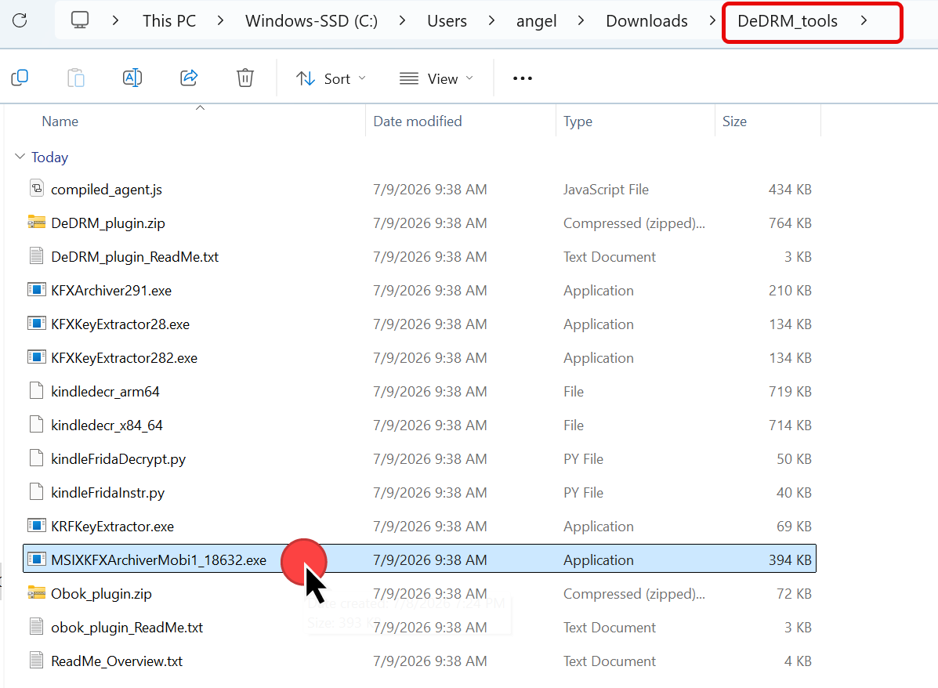Click the DeDRM_plugin_ReadMe.txt document icon
This screenshot has height=688, width=938.
pyautogui.click(x=37, y=256)
